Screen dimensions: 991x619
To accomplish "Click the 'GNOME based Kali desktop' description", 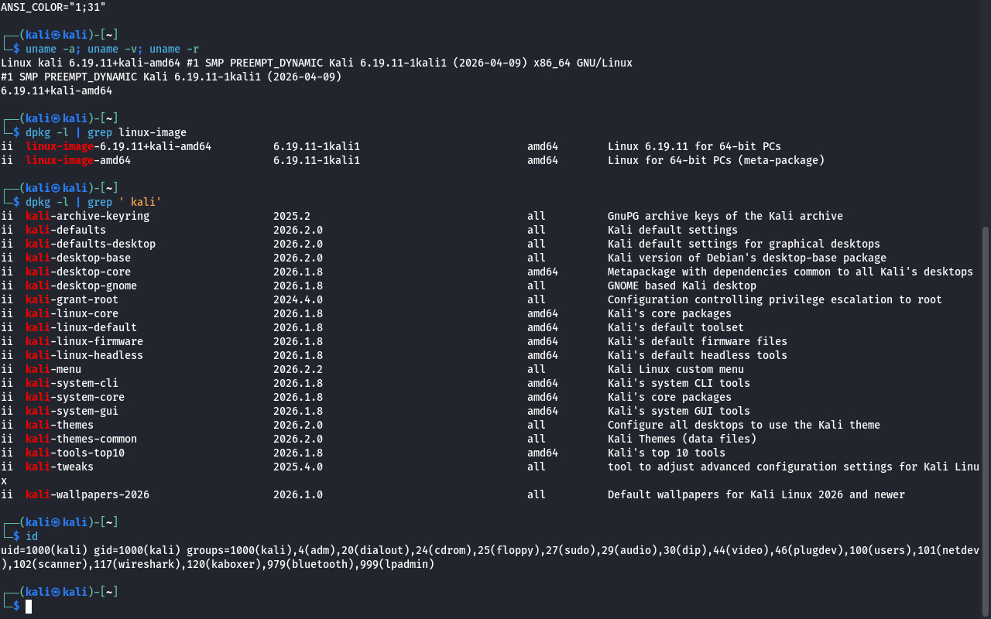I will [x=682, y=286].
